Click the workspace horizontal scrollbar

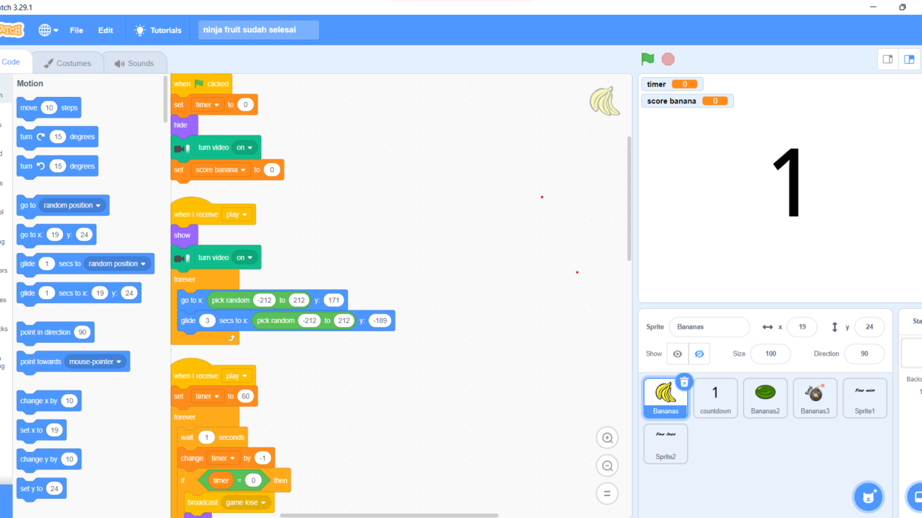tap(389, 515)
